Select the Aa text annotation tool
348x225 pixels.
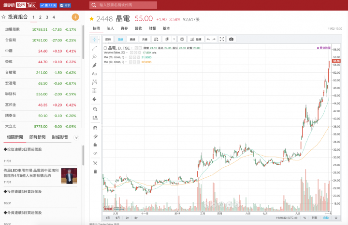pos(94,74)
